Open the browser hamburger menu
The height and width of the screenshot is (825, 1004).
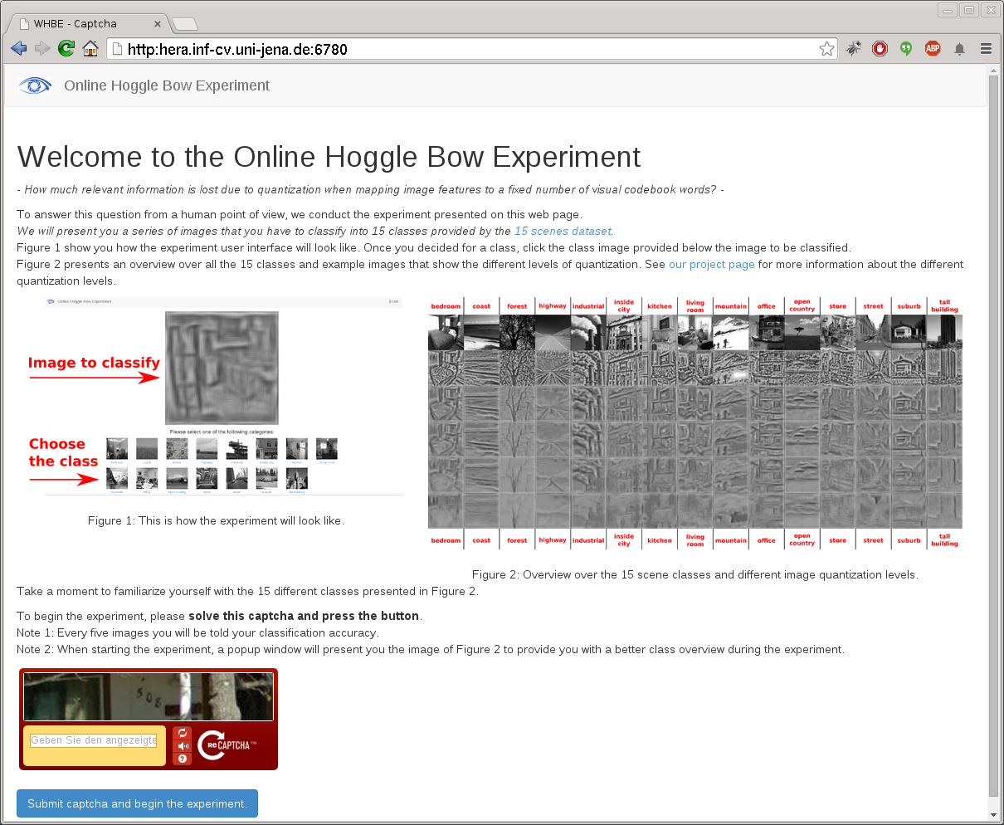point(986,49)
